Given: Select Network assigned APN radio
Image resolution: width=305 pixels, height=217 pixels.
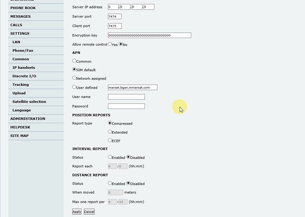Looking at the screenshot, I should pyautogui.click(x=74, y=78).
